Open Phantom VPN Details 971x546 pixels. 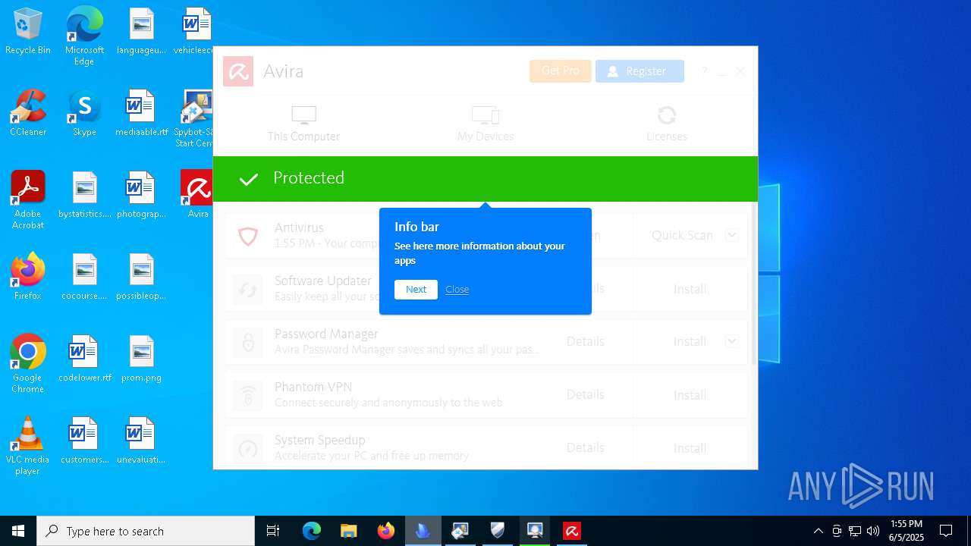(586, 395)
